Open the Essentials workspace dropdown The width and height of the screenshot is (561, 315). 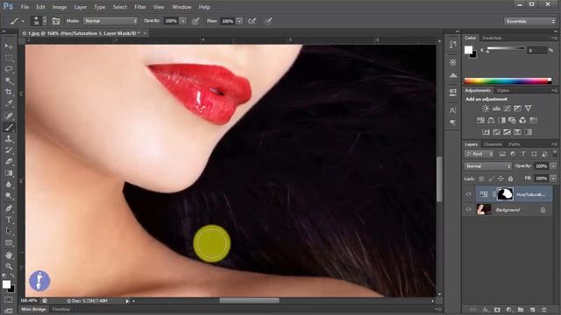(x=529, y=21)
